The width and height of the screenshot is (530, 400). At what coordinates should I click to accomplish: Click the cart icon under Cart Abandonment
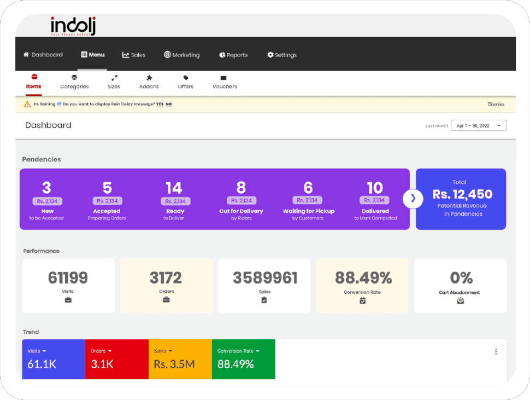(460, 300)
